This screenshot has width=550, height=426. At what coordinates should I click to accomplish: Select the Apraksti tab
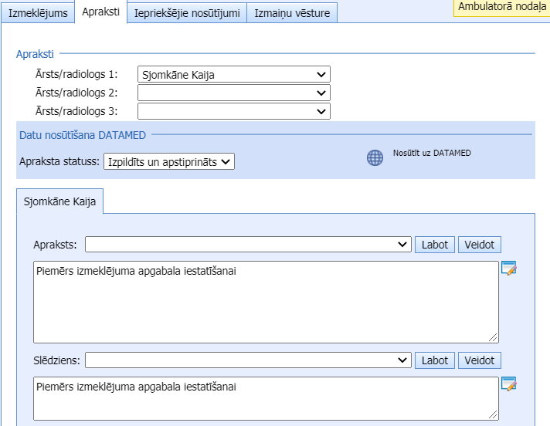[x=101, y=13]
